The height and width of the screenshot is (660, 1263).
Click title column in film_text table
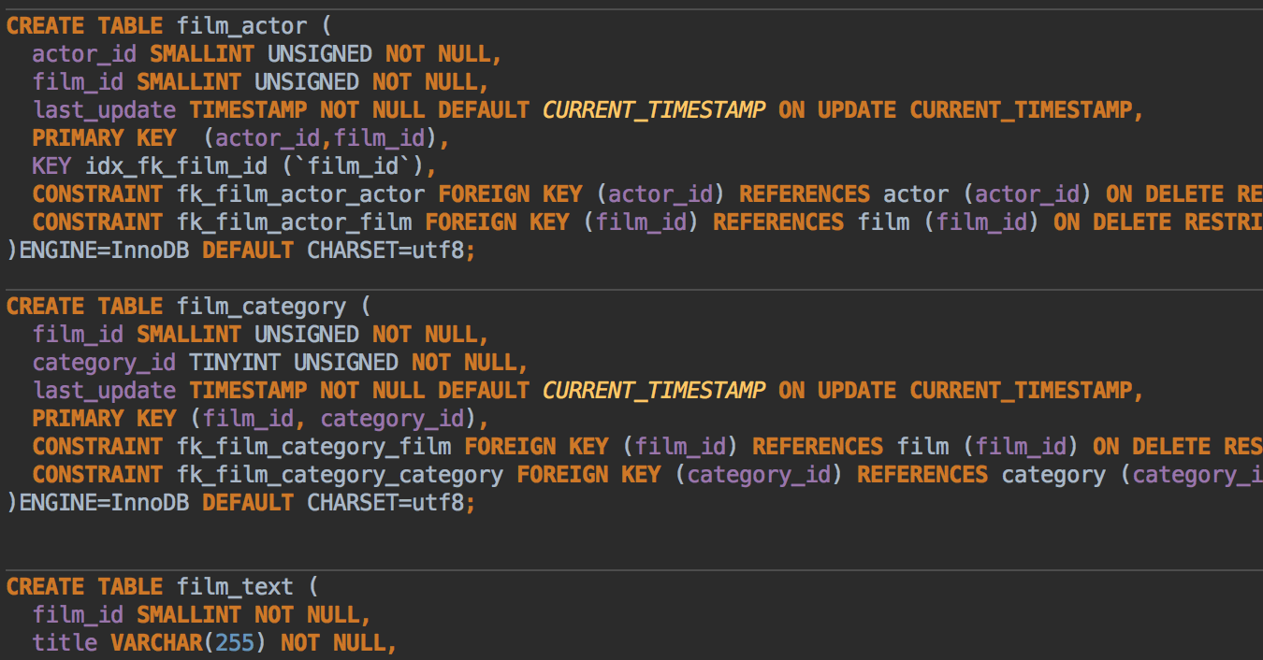65,643
